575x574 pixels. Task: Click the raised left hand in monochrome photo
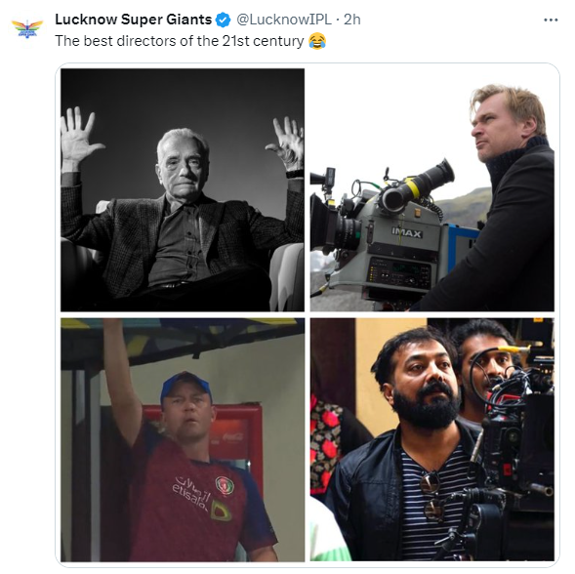[80, 136]
